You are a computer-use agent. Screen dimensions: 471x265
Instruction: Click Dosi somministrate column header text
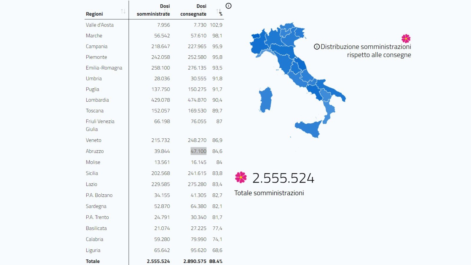[153, 10]
